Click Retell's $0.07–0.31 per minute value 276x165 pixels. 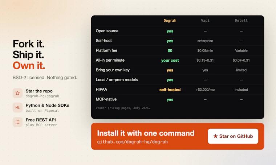pyautogui.click(x=241, y=61)
